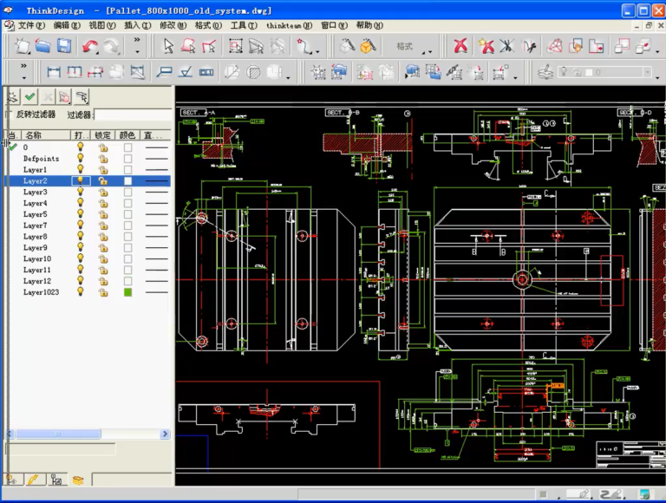The width and height of the screenshot is (666, 503).
Task: Click the color swatch of Layer2
Action: coord(127,180)
